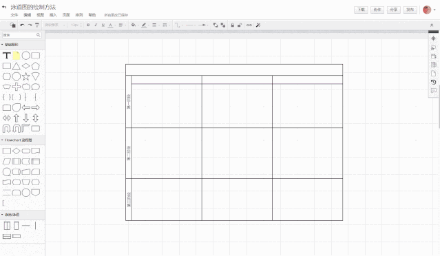Select the yellow note shape

pos(17,56)
